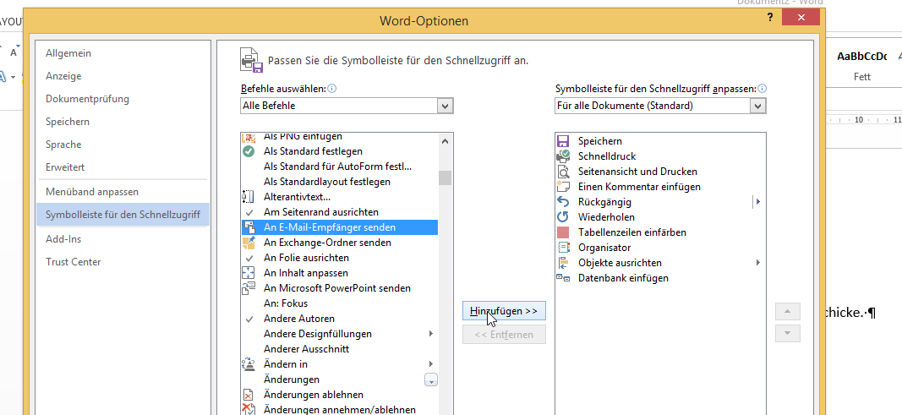Screen dimensions: 902x415
Task: Open the Anzeige options page
Action: (123, 76)
